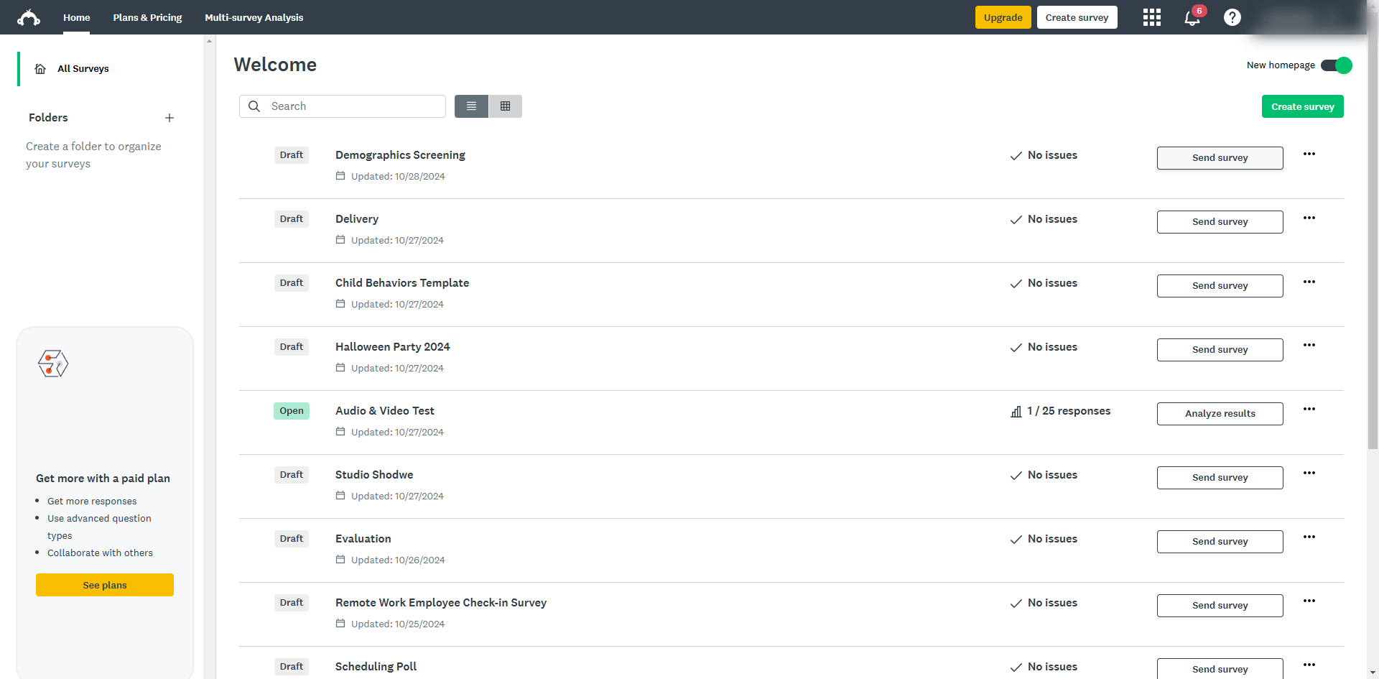Screen dimensions: 1379x679
Task: Open more options for Demographics Screening
Action: pyautogui.click(x=1309, y=154)
